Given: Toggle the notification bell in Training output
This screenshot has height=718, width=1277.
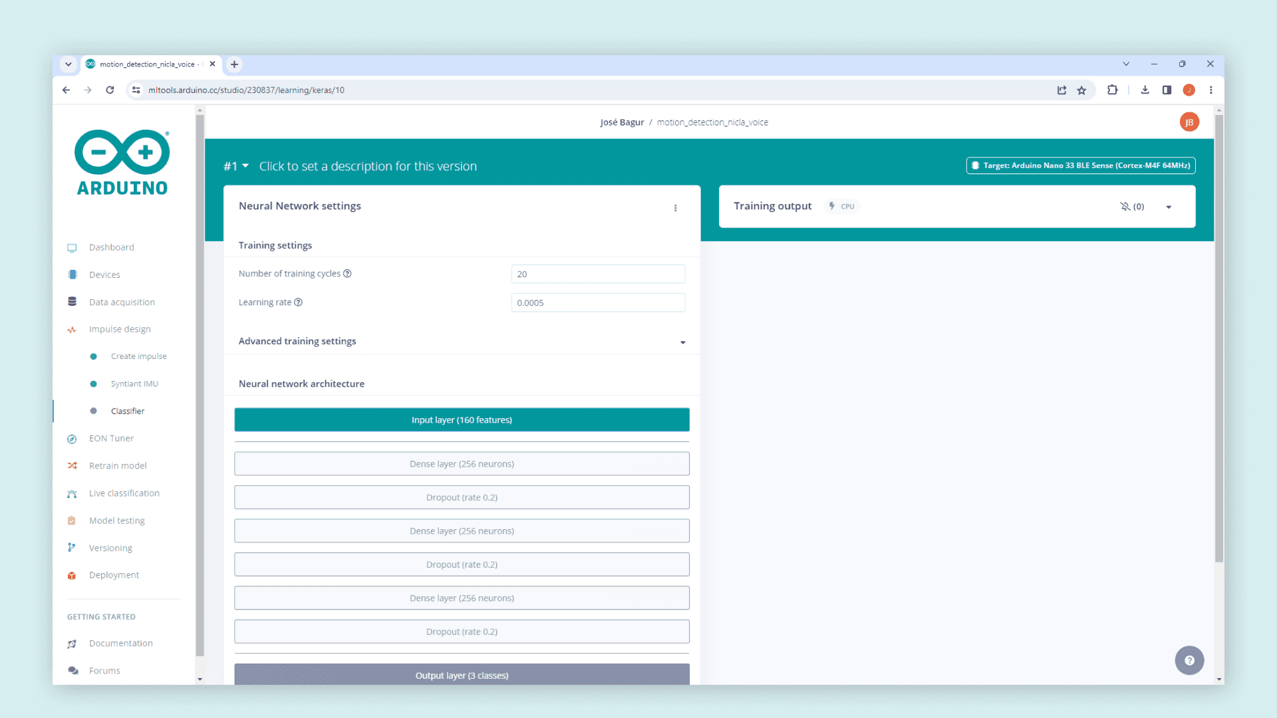Looking at the screenshot, I should tap(1125, 207).
